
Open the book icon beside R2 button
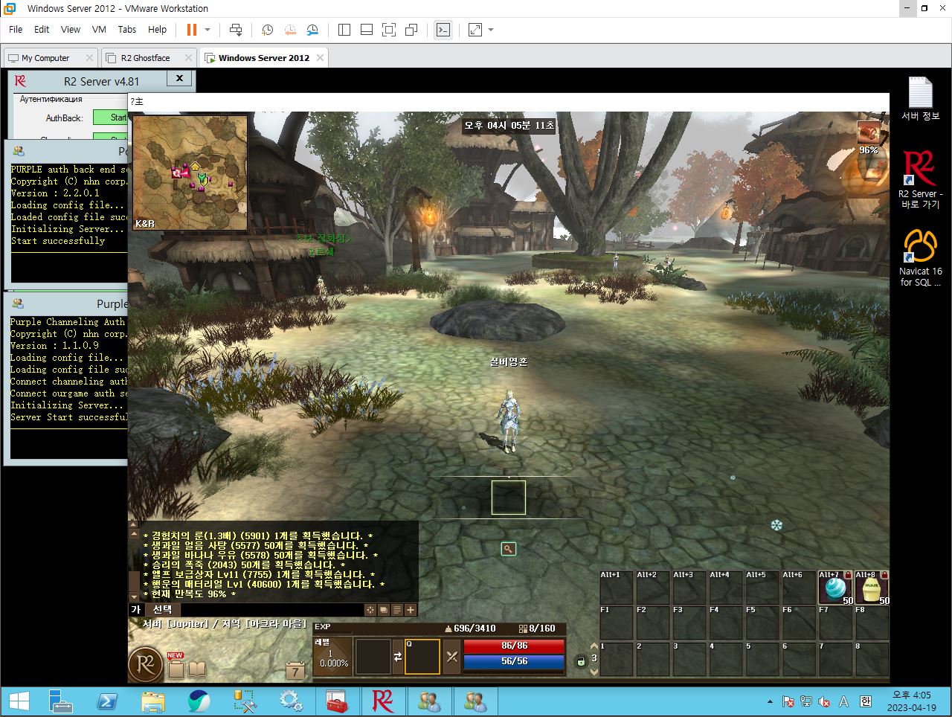click(197, 669)
